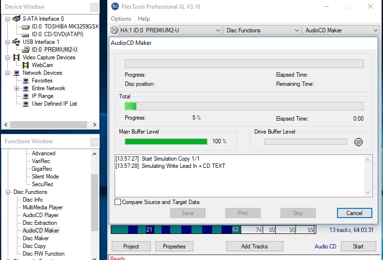This screenshot has height=260, width=383.
Task: Select VariRec in the functions tree
Action: point(41,161)
